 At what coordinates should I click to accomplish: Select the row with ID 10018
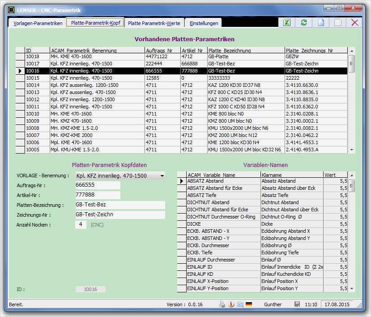(182, 56)
